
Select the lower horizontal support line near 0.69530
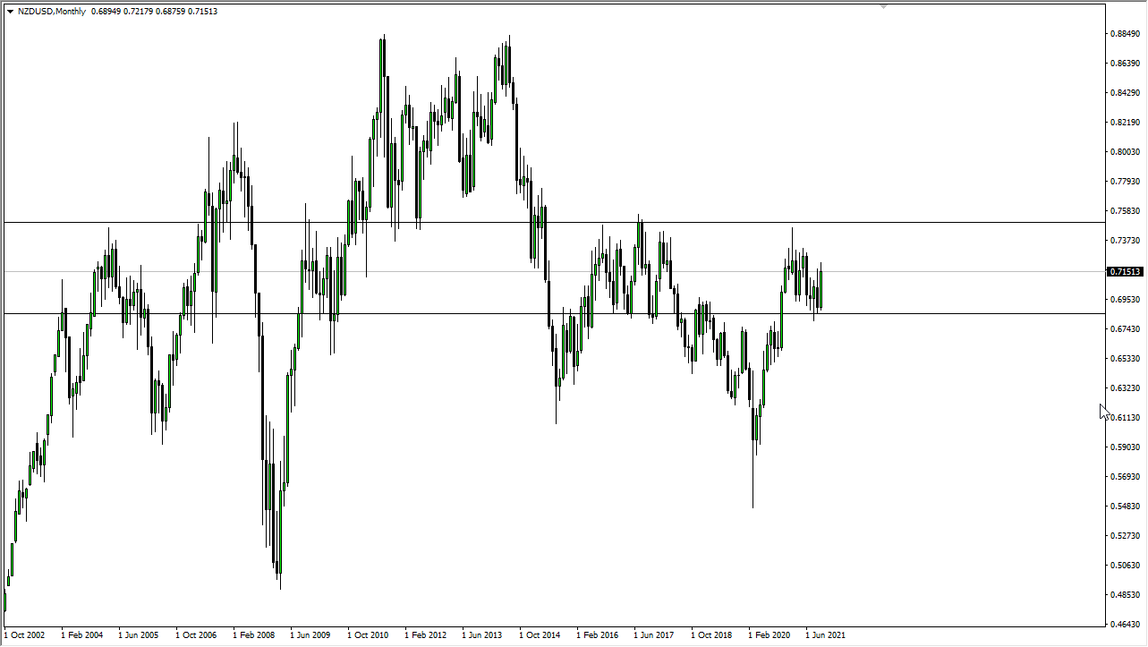click(537, 313)
